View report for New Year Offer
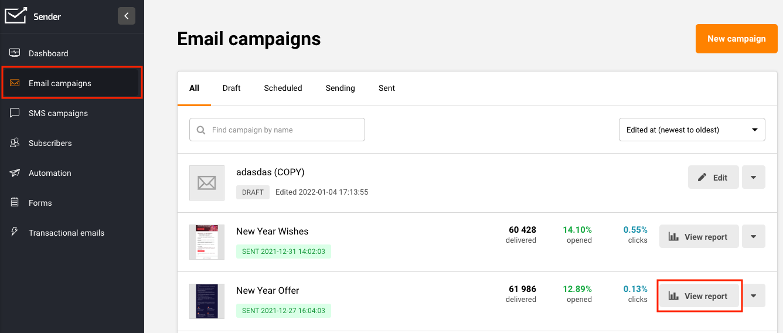 (699, 296)
